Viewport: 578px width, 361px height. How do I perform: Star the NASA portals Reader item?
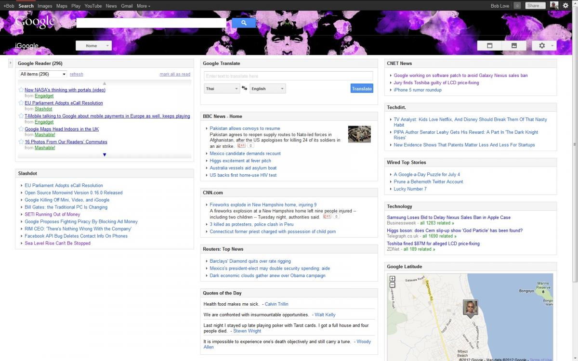point(21,90)
